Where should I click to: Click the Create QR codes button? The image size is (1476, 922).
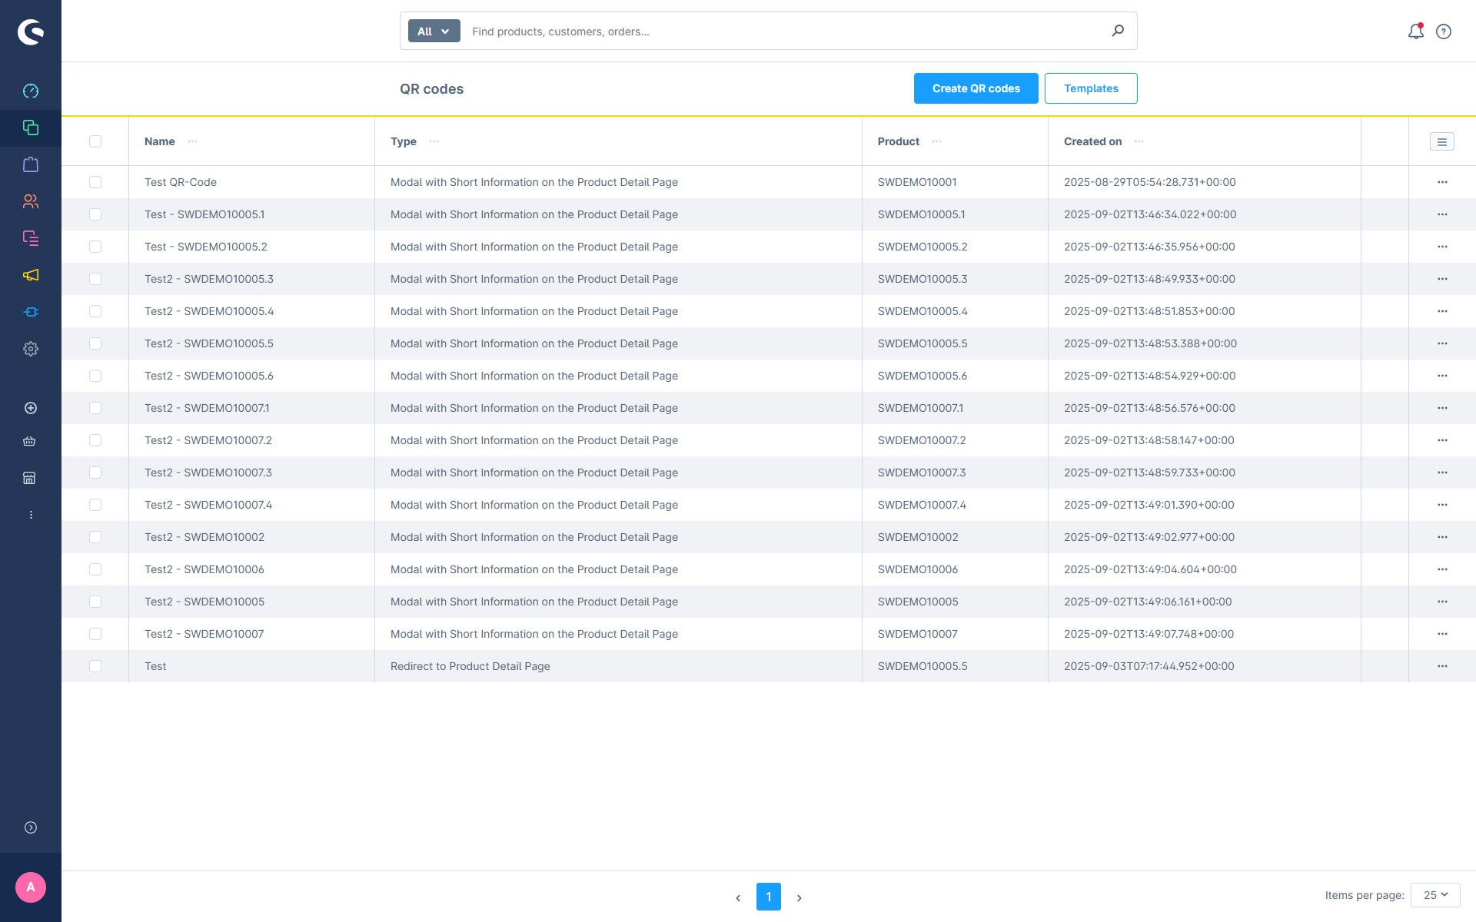click(x=976, y=88)
